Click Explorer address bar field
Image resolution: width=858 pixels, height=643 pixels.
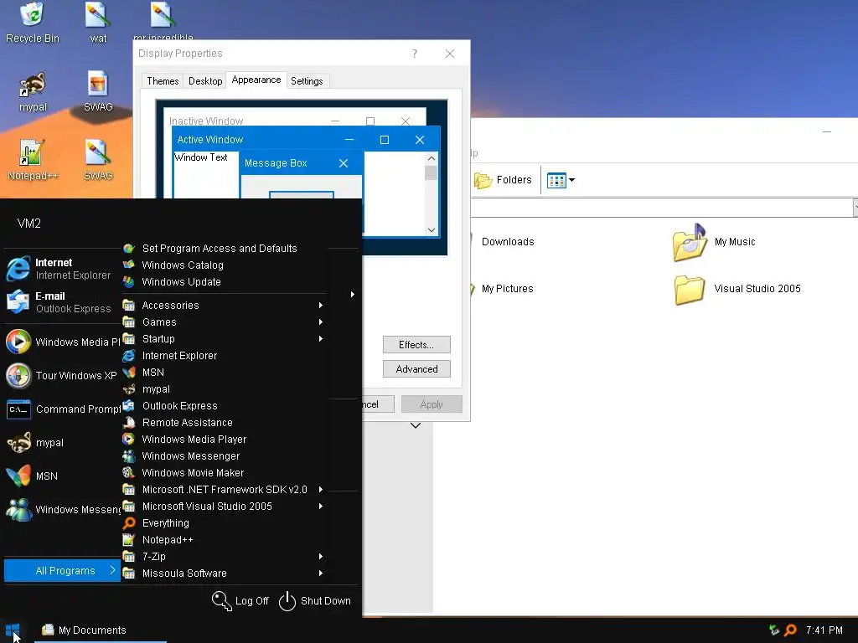click(661, 208)
